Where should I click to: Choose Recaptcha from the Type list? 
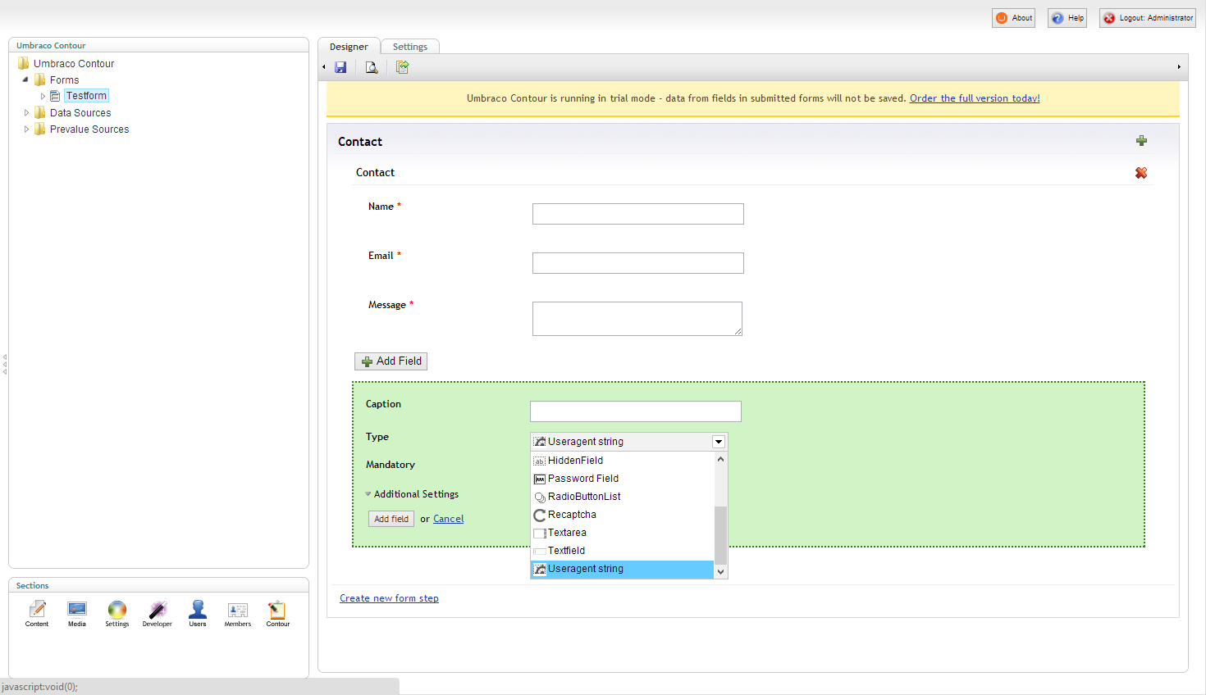pos(623,515)
